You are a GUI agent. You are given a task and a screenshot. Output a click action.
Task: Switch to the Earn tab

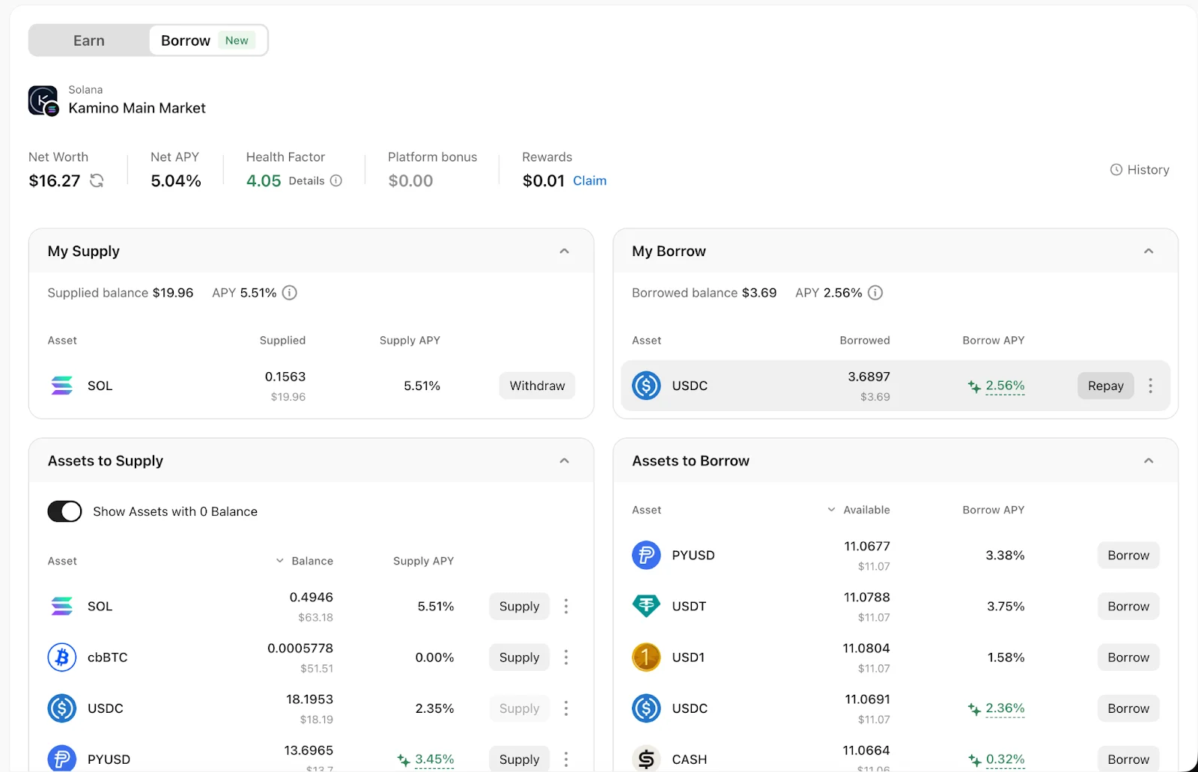tap(89, 40)
